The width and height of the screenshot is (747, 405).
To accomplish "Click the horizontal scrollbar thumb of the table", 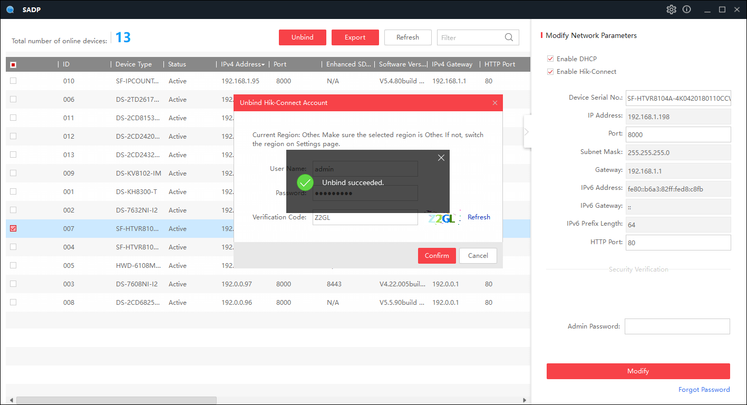I will (116, 400).
